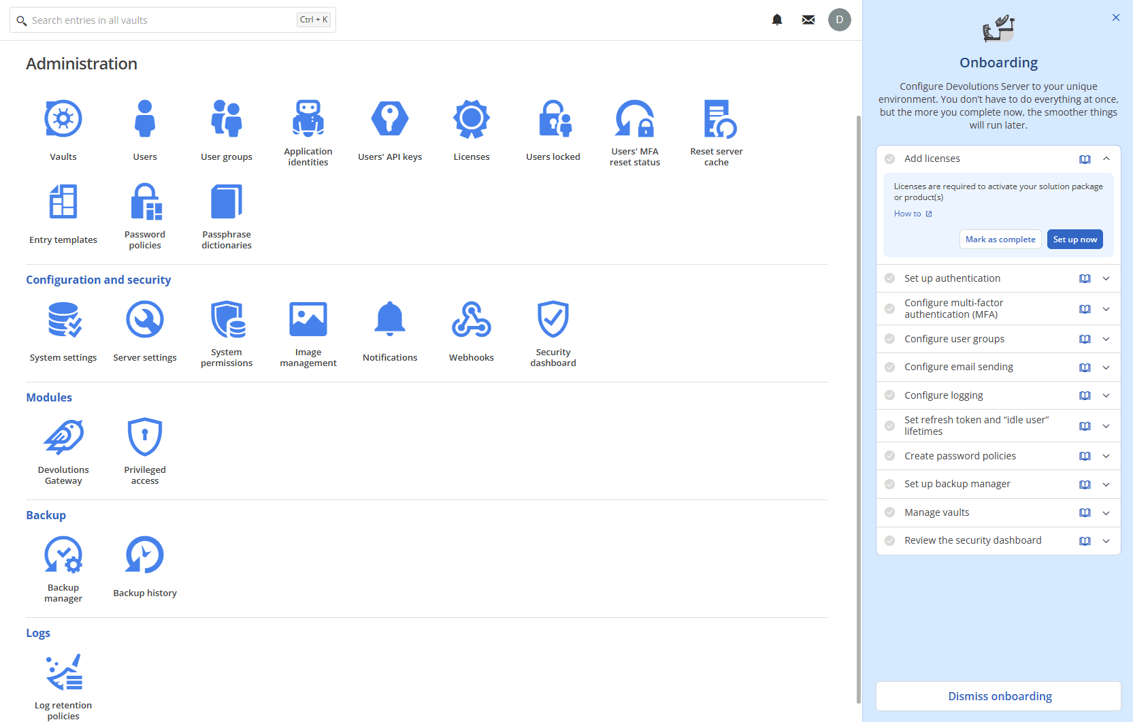Open the Users' API keys page
Image resolution: width=1133 pixels, height=722 pixels.
(x=389, y=118)
